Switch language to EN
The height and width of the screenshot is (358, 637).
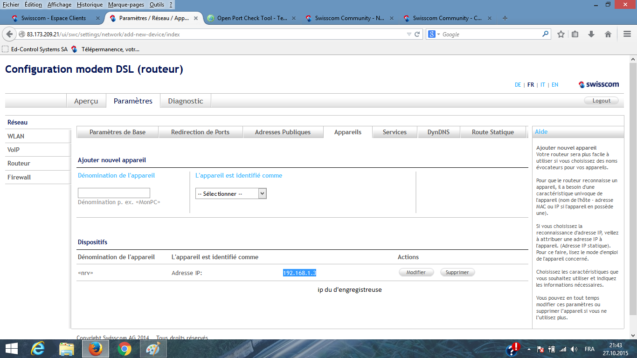(x=555, y=85)
